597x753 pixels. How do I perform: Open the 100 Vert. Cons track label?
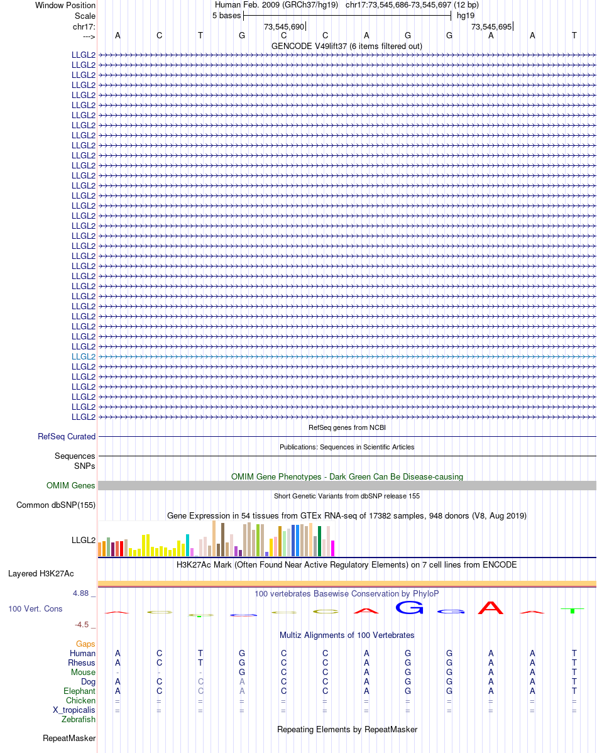pos(35,609)
